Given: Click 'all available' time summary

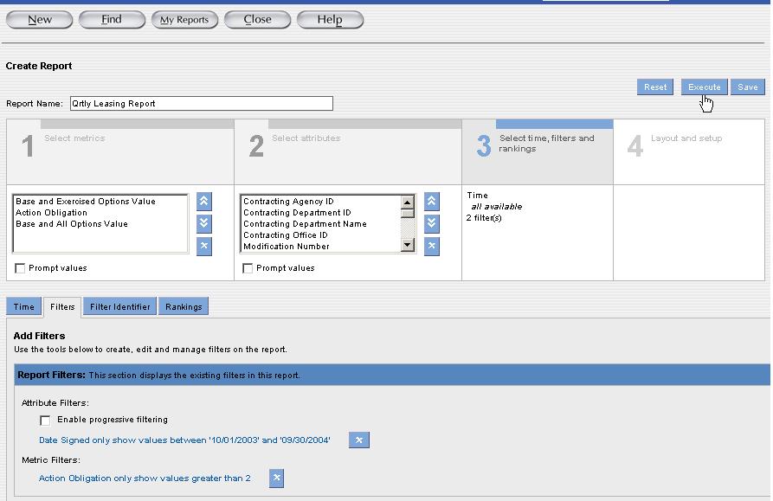Looking at the screenshot, I should pos(497,207).
